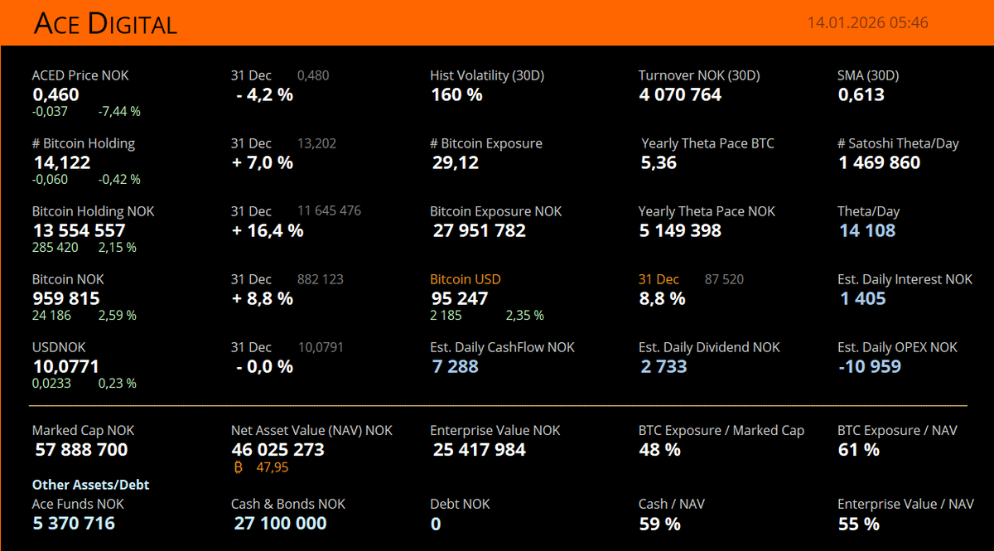The image size is (994, 551).
Task: Select BTC Exposure / NAV value 61 %
Action: point(859,450)
